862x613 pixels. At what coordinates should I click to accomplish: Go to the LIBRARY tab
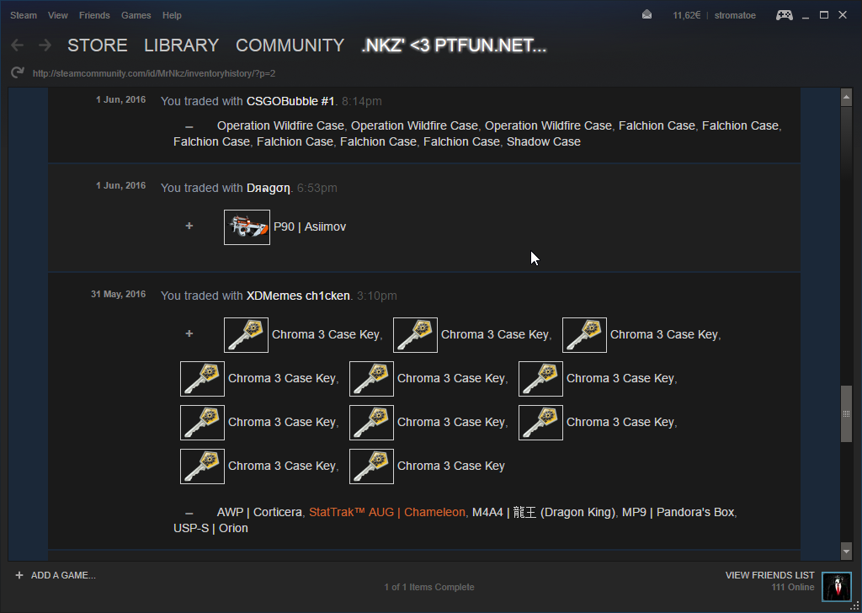pos(181,45)
